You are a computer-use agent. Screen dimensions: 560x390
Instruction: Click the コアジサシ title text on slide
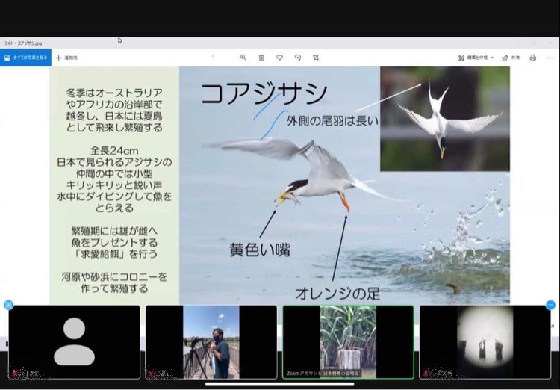point(264,94)
